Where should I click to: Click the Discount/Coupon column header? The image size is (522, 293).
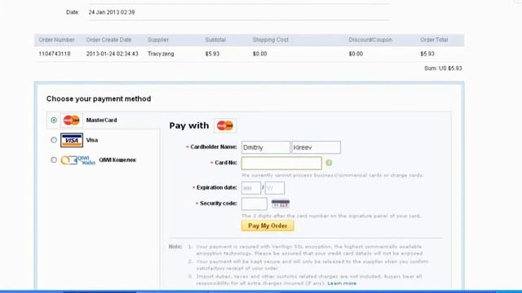coord(370,40)
